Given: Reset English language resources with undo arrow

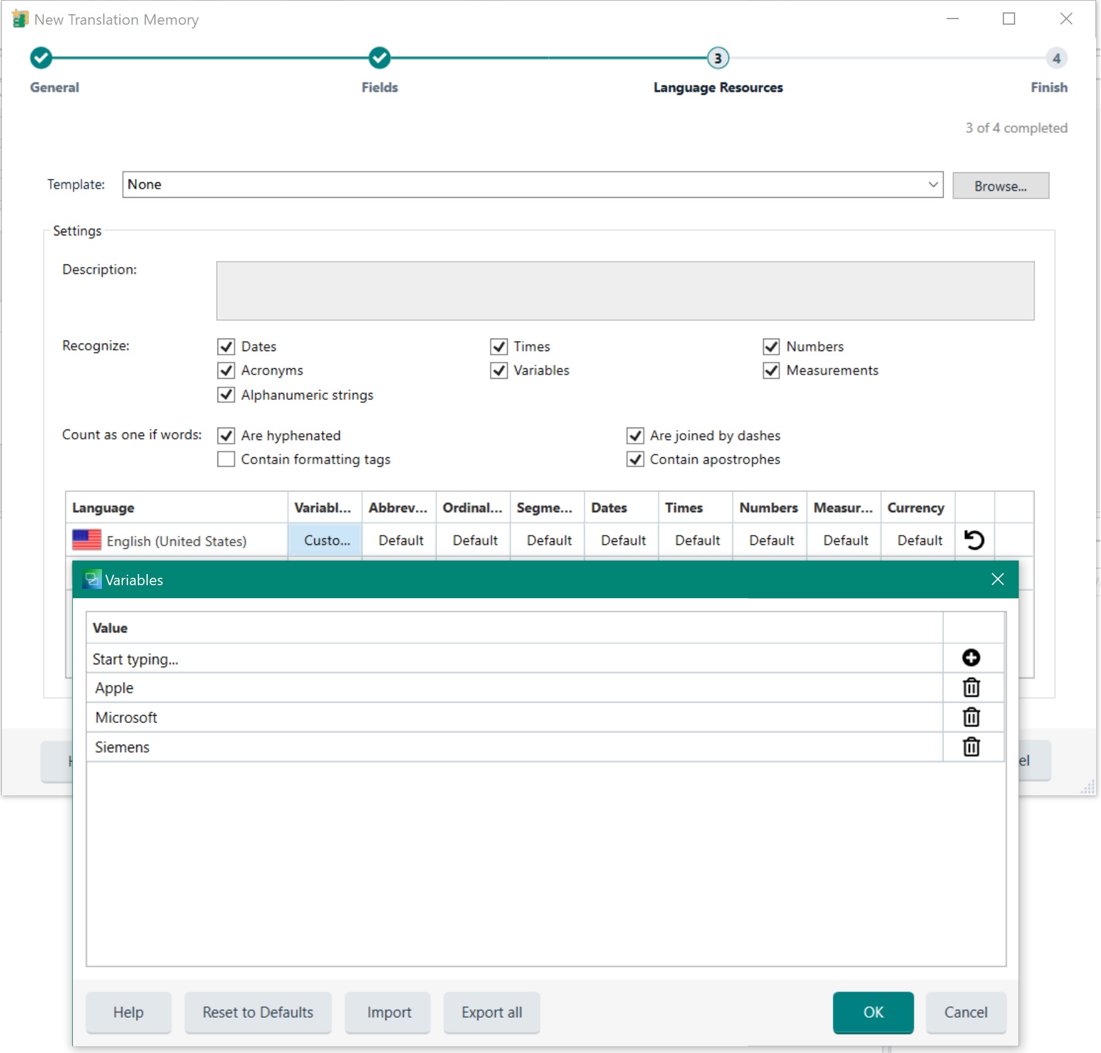Looking at the screenshot, I should tap(974, 540).
